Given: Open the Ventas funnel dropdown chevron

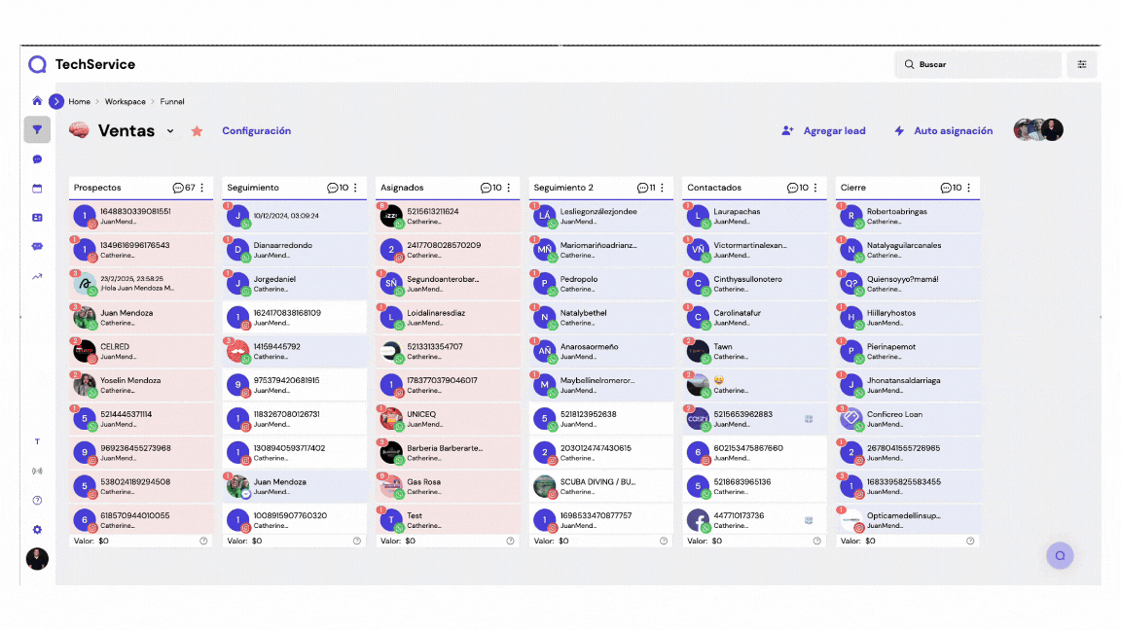Looking at the screenshot, I should coord(170,131).
